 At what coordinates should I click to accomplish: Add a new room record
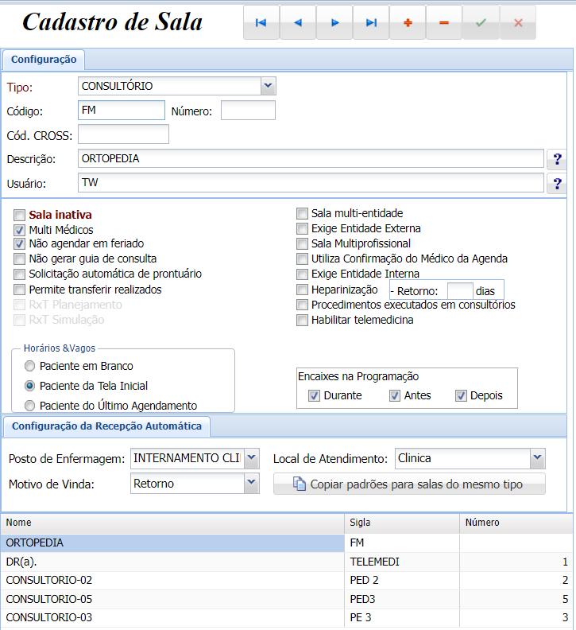(x=408, y=23)
